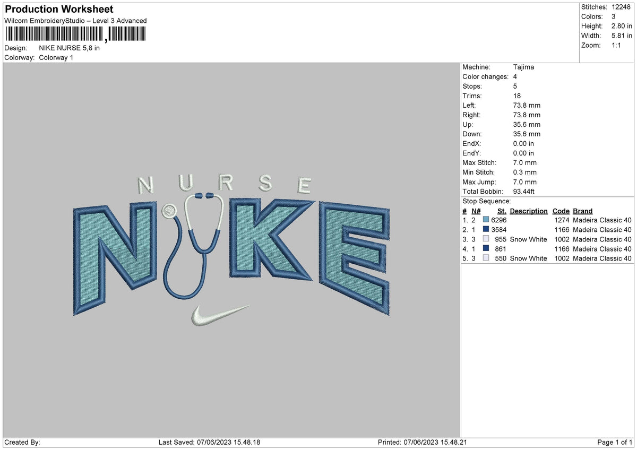The height and width of the screenshot is (450, 637).
Task: Select the stethoscope in the embroidery design
Action: pyautogui.click(x=194, y=246)
